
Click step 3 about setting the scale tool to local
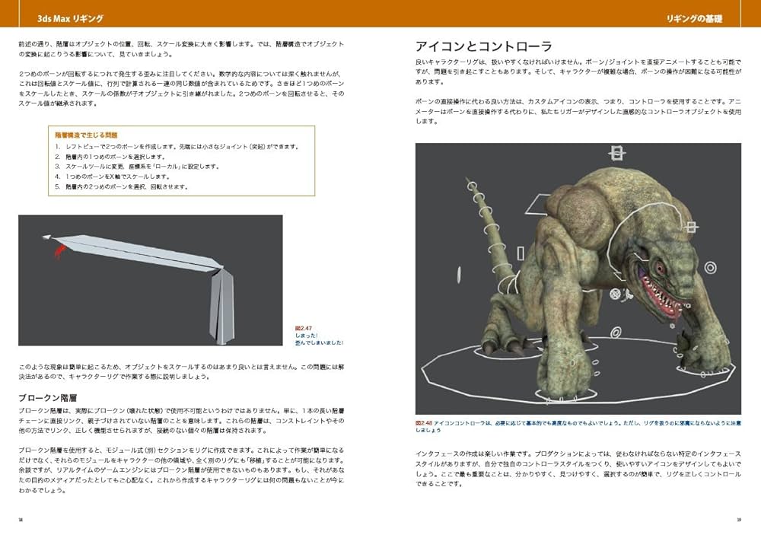[137, 167]
